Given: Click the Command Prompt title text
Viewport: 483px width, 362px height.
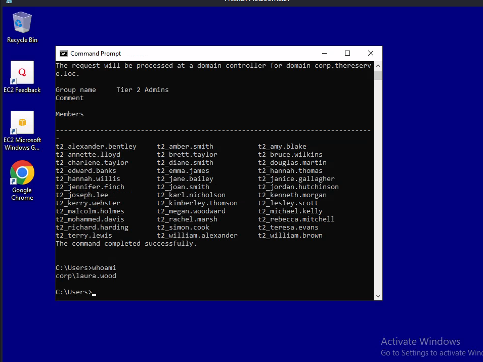Looking at the screenshot, I should (96, 54).
